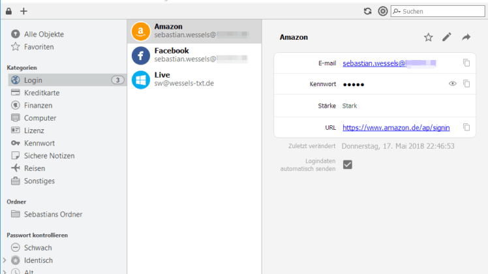
Task: Click the masked Kennwort dots
Action: coord(354,84)
